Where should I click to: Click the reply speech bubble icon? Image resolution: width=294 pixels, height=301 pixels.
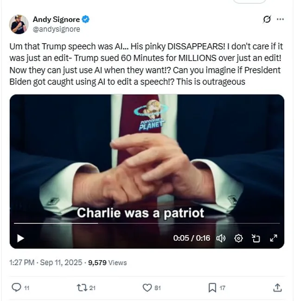tap(16, 288)
